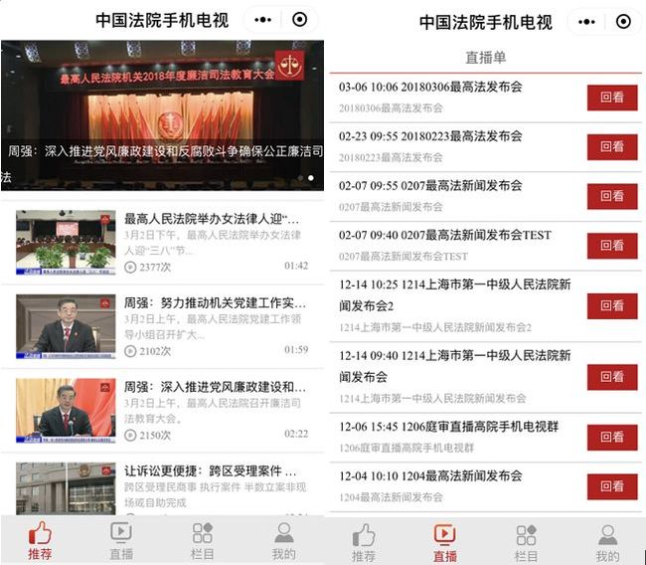The width and height of the screenshot is (646, 565).
Task: Click 回看 for 02-07 09:55 0207最高法新闻发布会
Action: coord(612,197)
